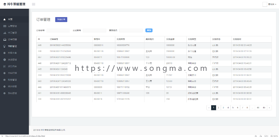This screenshot has height=137, width=279.
Task: Click the 交易状态 column header
Action: pos(216,39)
